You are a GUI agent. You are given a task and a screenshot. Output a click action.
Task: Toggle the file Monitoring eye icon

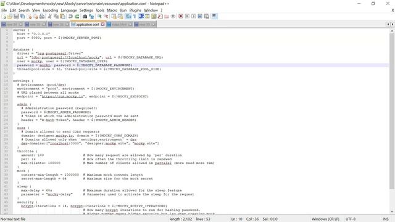(x=173, y=17)
